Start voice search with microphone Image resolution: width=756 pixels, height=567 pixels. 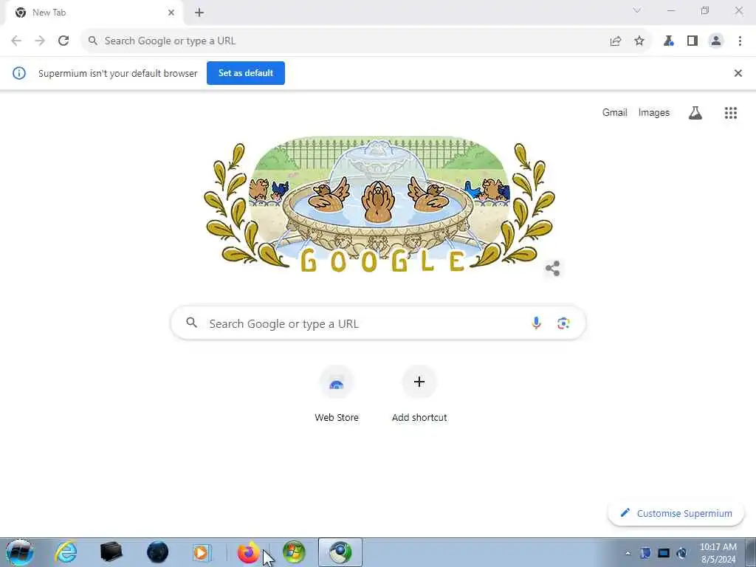pos(536,323)
